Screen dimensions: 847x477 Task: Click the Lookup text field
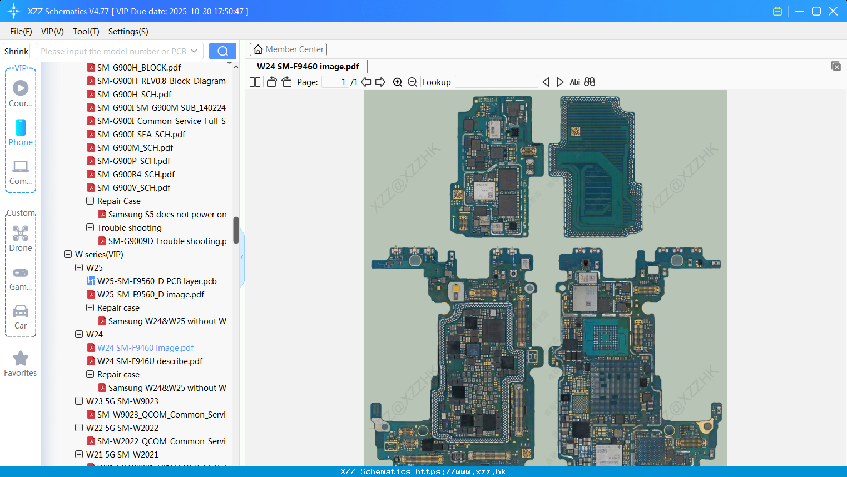497,82
